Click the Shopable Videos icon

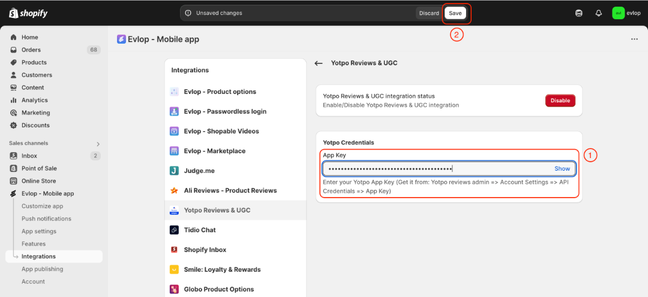[x=174, y=131]
